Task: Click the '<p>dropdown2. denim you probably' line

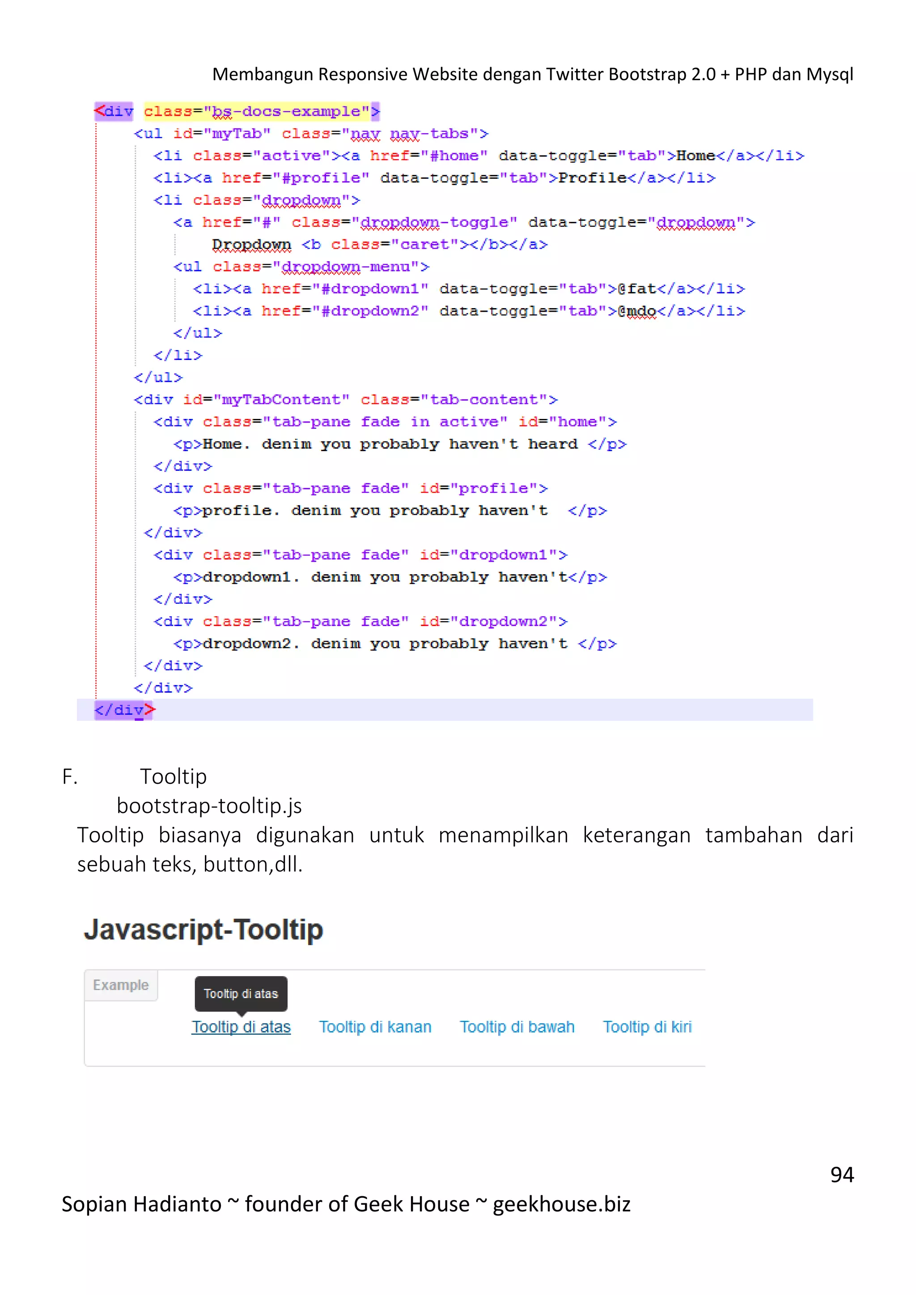Action: 395,644
